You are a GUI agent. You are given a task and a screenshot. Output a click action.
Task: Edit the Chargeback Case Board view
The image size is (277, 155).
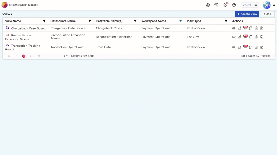click(x=239, y=28)
